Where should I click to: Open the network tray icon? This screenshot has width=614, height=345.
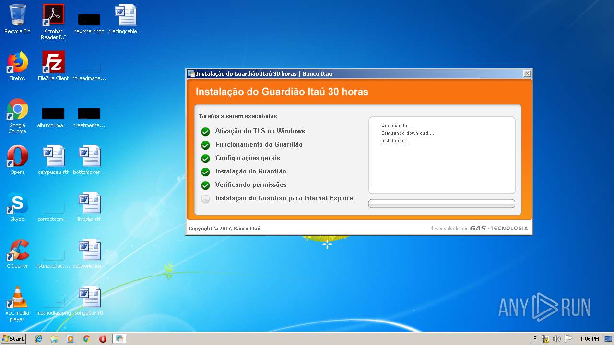[x=545, y=339]
